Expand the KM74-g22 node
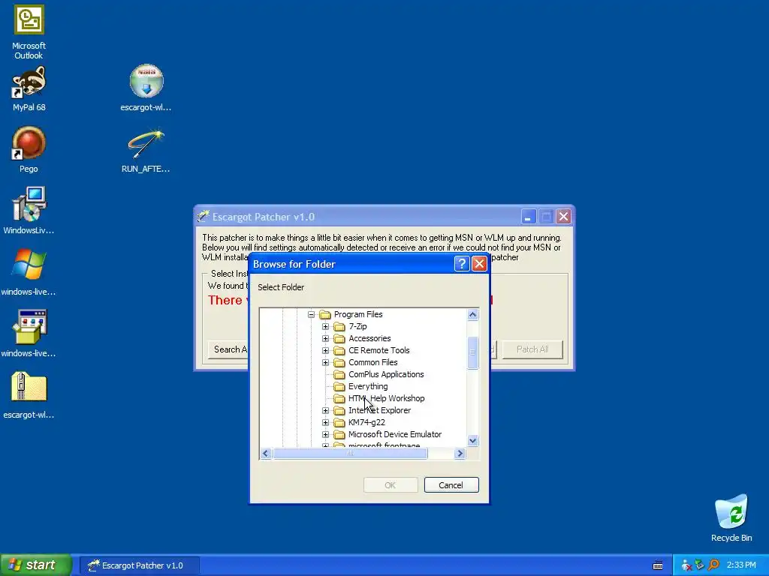The image size is (769, 576). (325, 422)
